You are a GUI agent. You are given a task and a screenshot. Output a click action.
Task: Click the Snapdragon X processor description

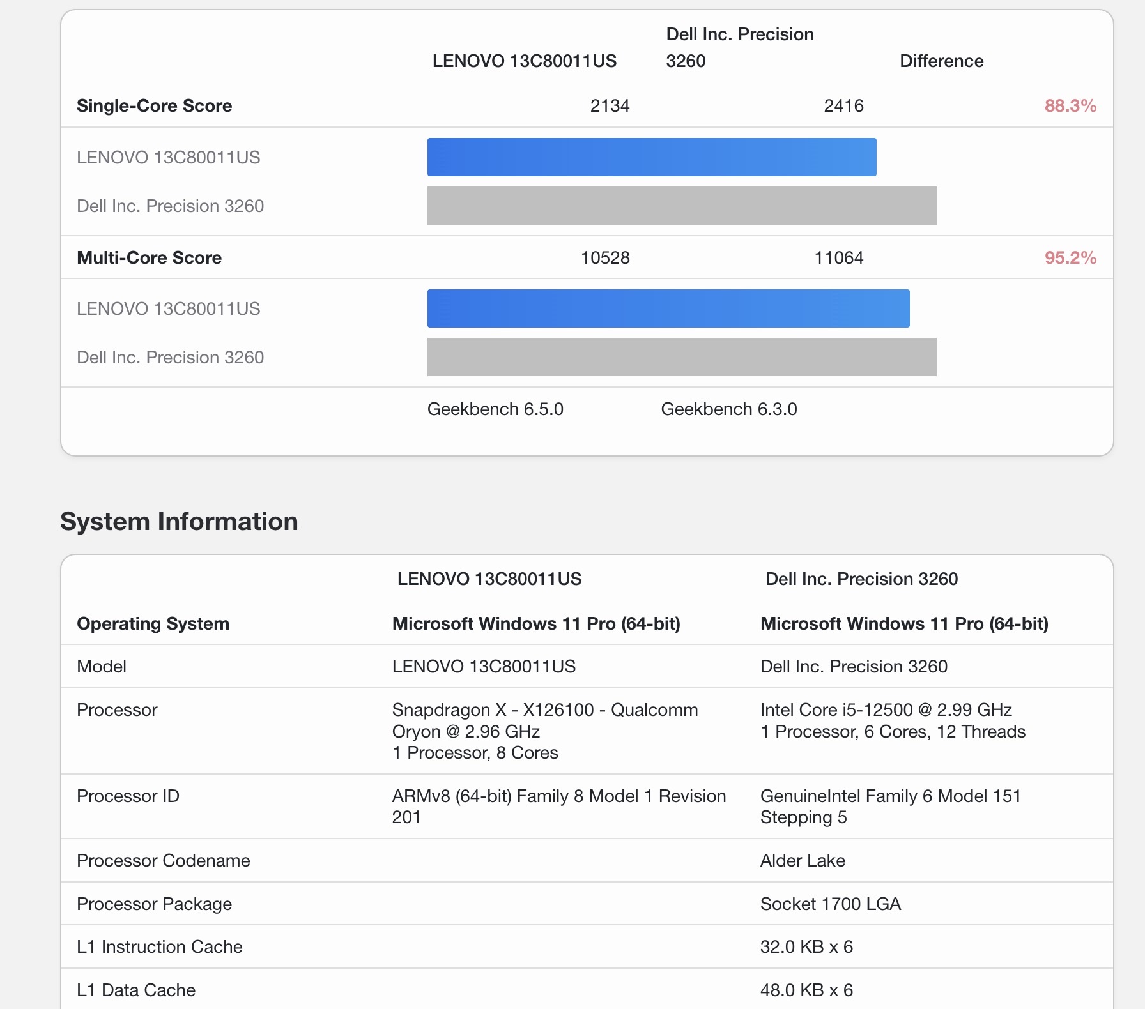pyautogui.click(x=544, y=731)
